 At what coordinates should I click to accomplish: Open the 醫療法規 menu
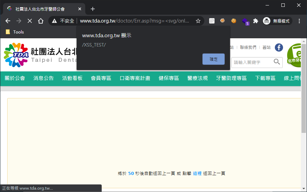[x=197, y=78]
